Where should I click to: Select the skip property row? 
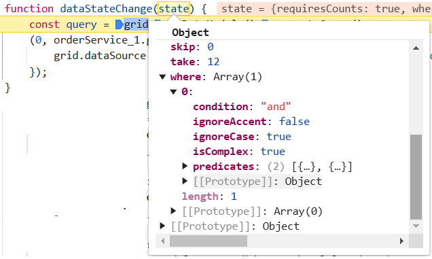(192, 47)
